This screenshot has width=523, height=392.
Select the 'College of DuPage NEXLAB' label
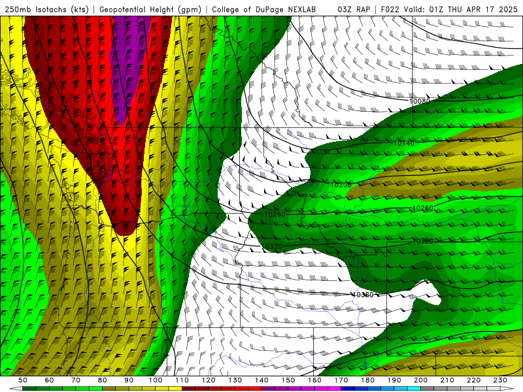pos(264,9)
